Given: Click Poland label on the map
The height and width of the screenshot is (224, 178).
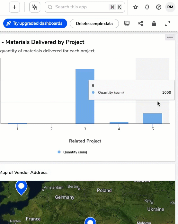Looking at the screenshot, I should tap(104, 190).
